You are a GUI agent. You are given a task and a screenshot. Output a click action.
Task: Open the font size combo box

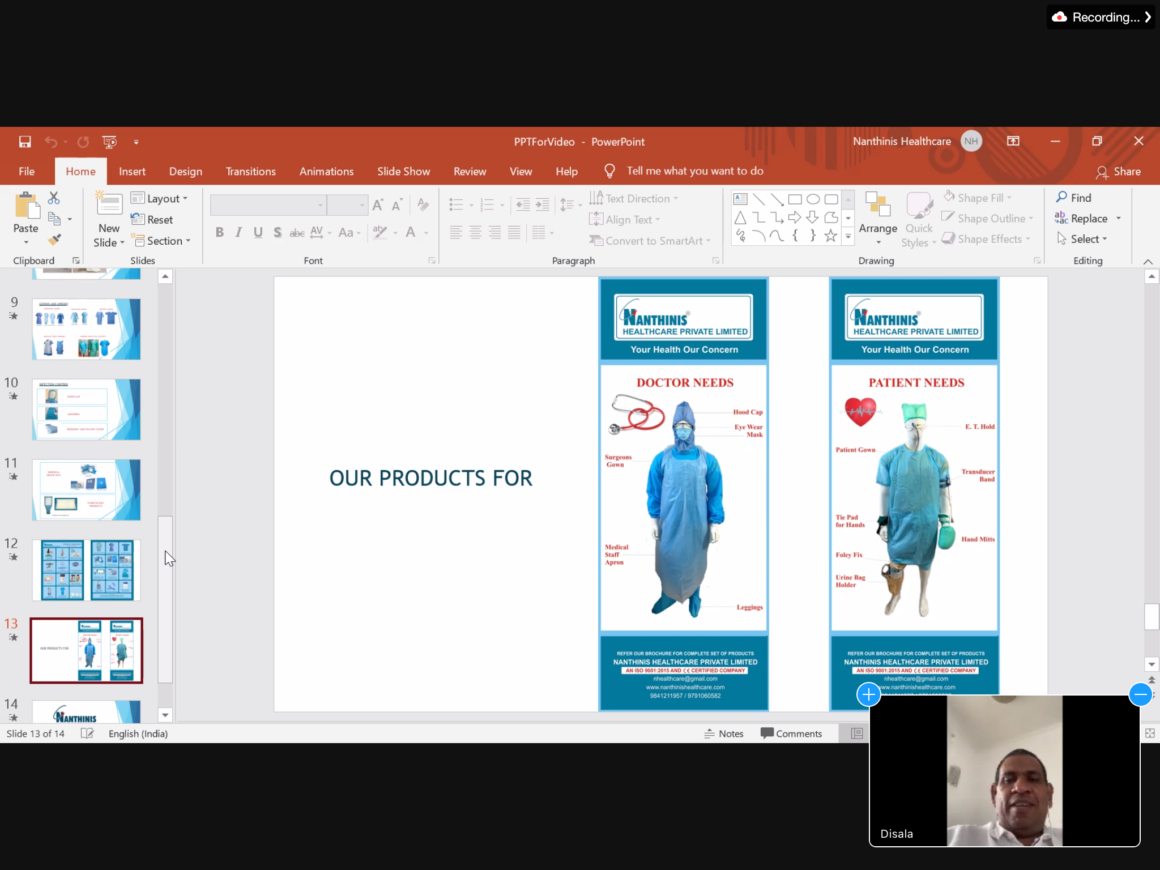click(347, 205)
